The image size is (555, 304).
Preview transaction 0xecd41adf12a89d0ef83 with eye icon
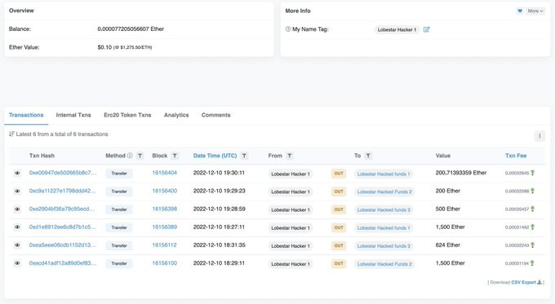[17, 263]
